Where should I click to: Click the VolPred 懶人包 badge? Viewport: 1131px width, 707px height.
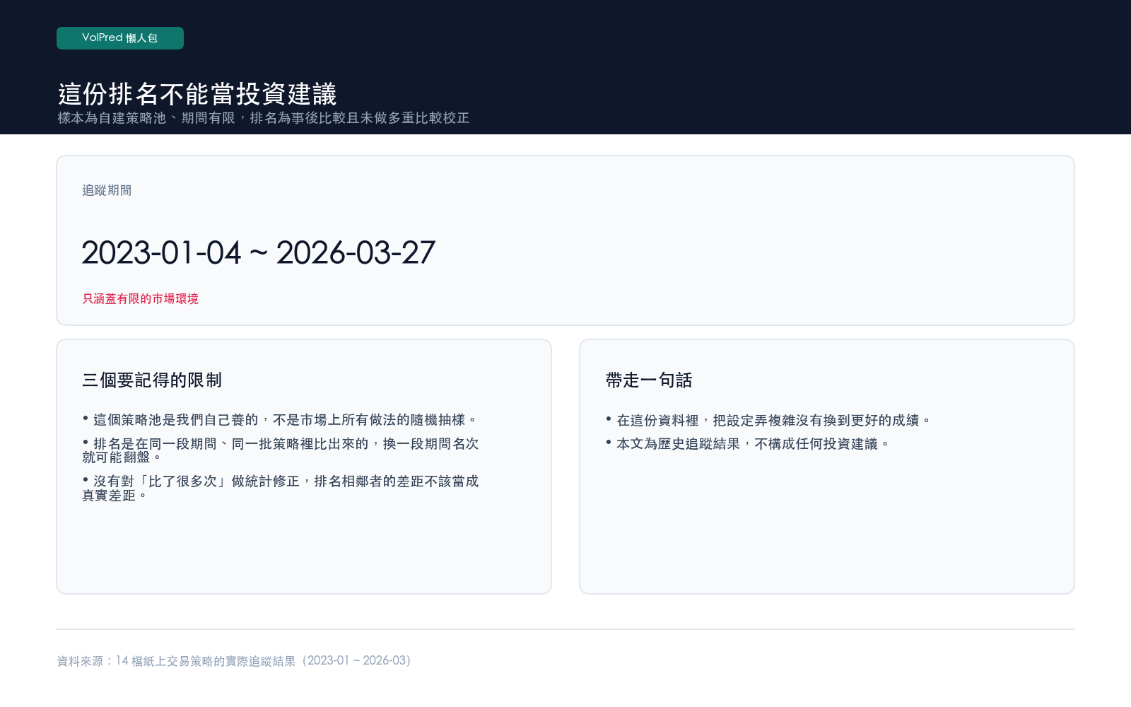(x=120, y=38)
